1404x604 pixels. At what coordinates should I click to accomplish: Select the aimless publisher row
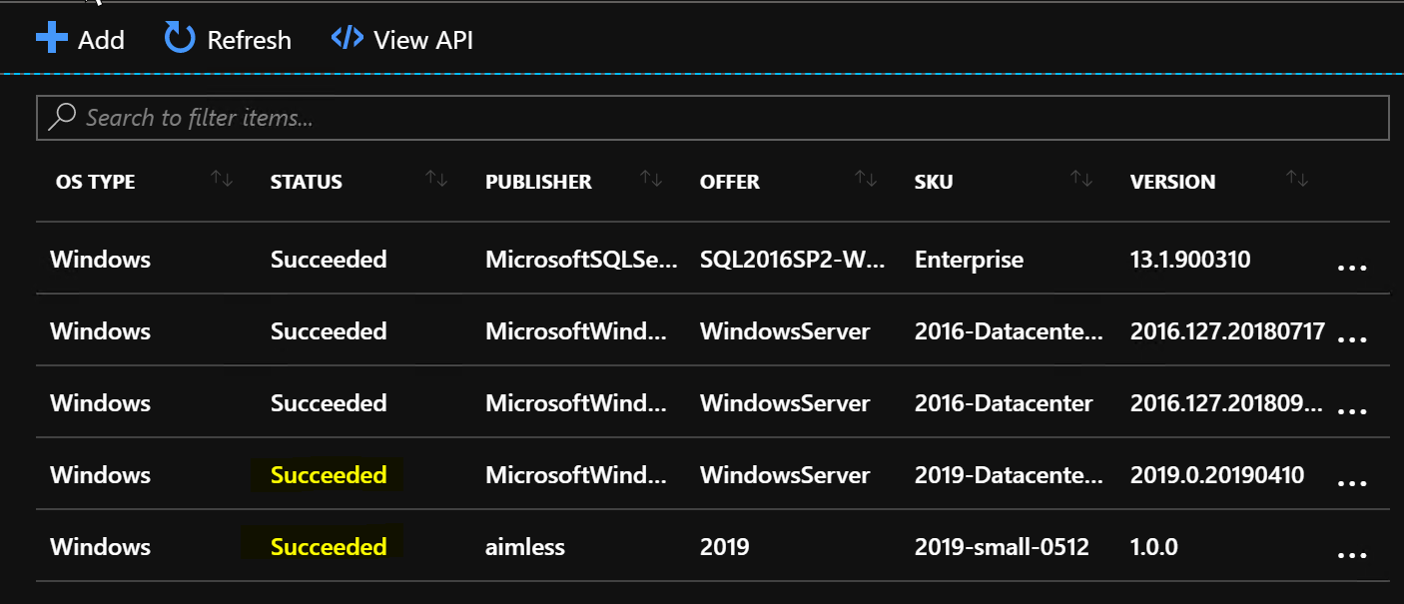click(x=712, y=546)
